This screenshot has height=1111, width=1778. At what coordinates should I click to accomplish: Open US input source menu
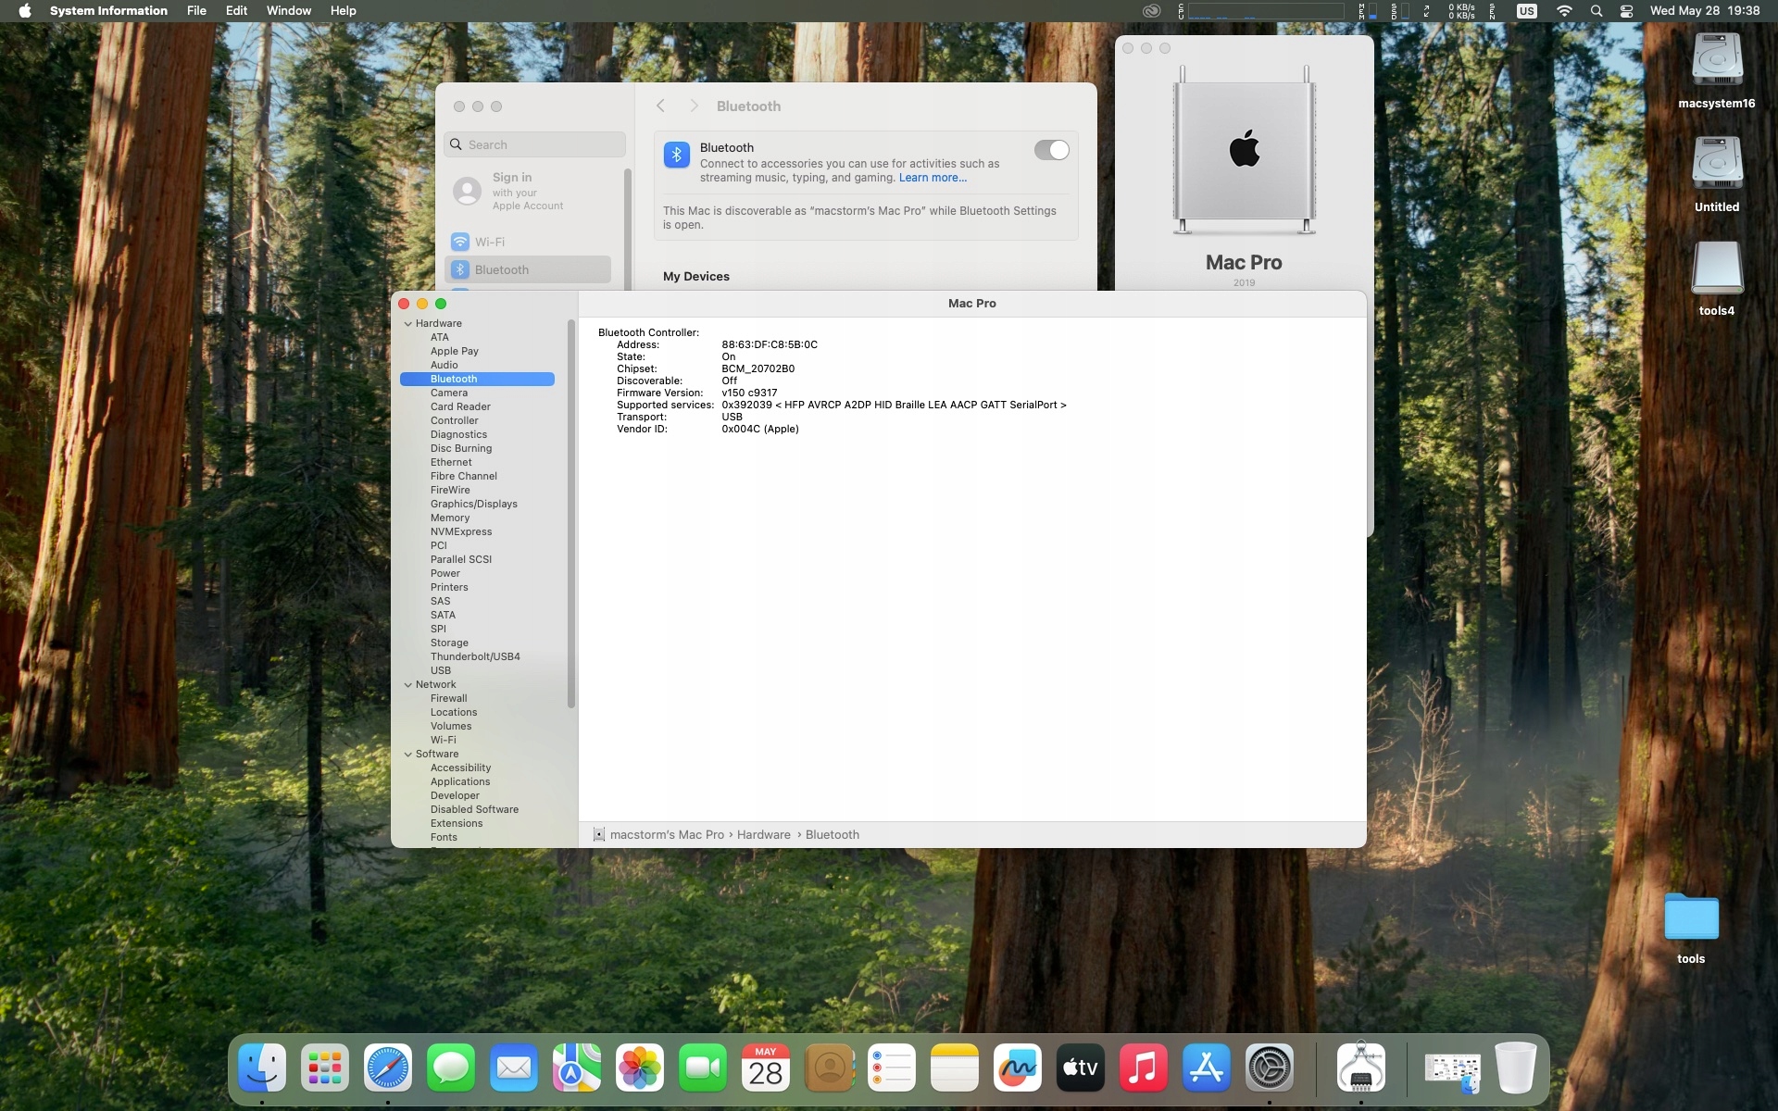tap(1527, 11)
